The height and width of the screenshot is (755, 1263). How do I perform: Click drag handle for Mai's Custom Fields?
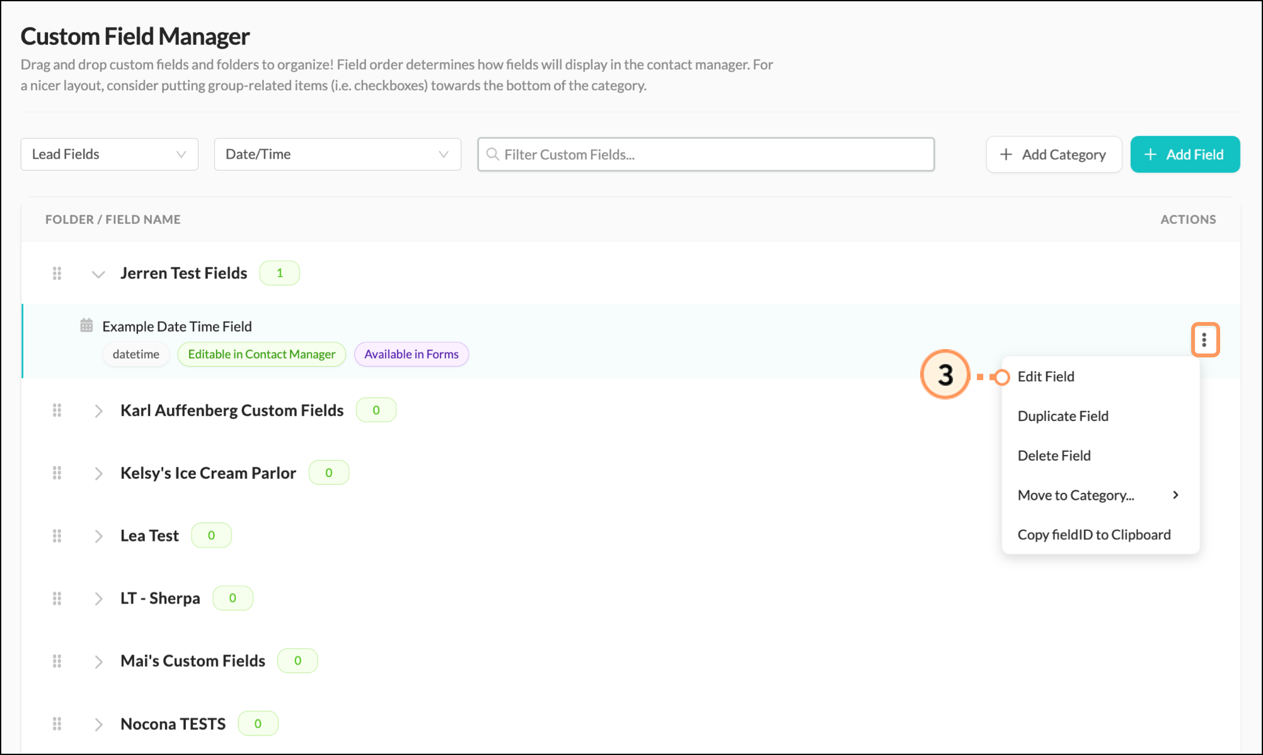[x=57, y=661]
